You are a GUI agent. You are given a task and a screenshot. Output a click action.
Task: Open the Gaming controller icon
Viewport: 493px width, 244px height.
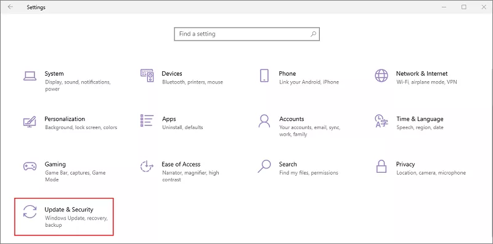[x=30, y=166]
